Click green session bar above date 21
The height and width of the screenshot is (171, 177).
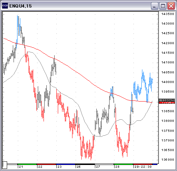27,164
